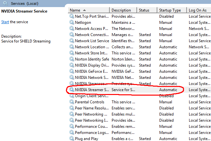Select the Norton Identity Safe gear icon
This screenshot has width=211, height=141.
click(71, 59)
